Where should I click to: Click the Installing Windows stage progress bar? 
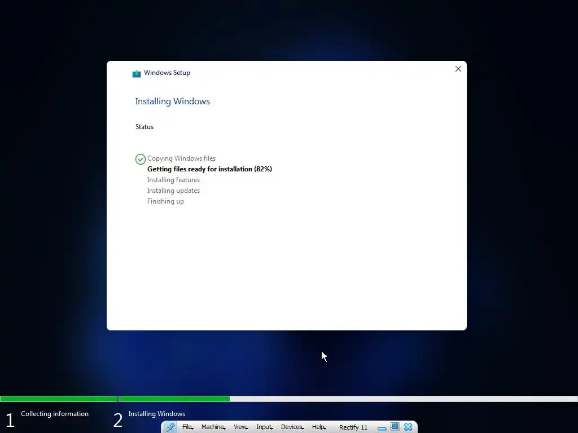(x=348, y=399)
